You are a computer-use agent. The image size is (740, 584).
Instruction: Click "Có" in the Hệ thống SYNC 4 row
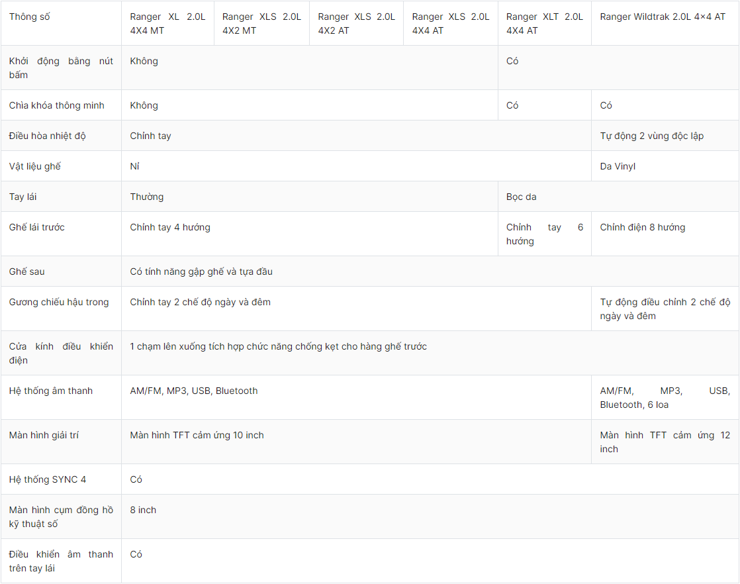click(136, 479)
